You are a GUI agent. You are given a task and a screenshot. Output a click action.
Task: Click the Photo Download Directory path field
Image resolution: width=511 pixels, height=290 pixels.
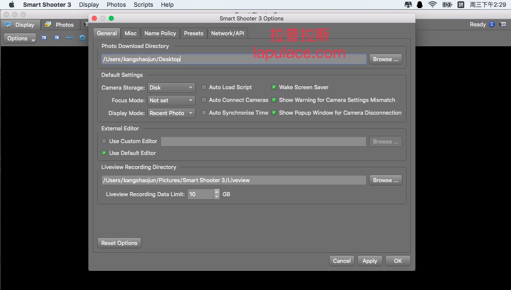234,59
